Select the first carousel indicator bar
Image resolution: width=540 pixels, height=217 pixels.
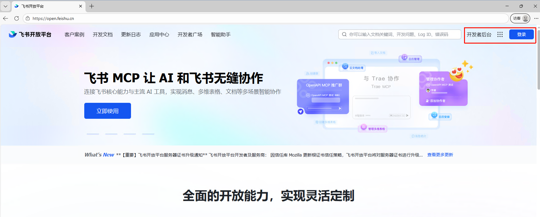point(93,134)
